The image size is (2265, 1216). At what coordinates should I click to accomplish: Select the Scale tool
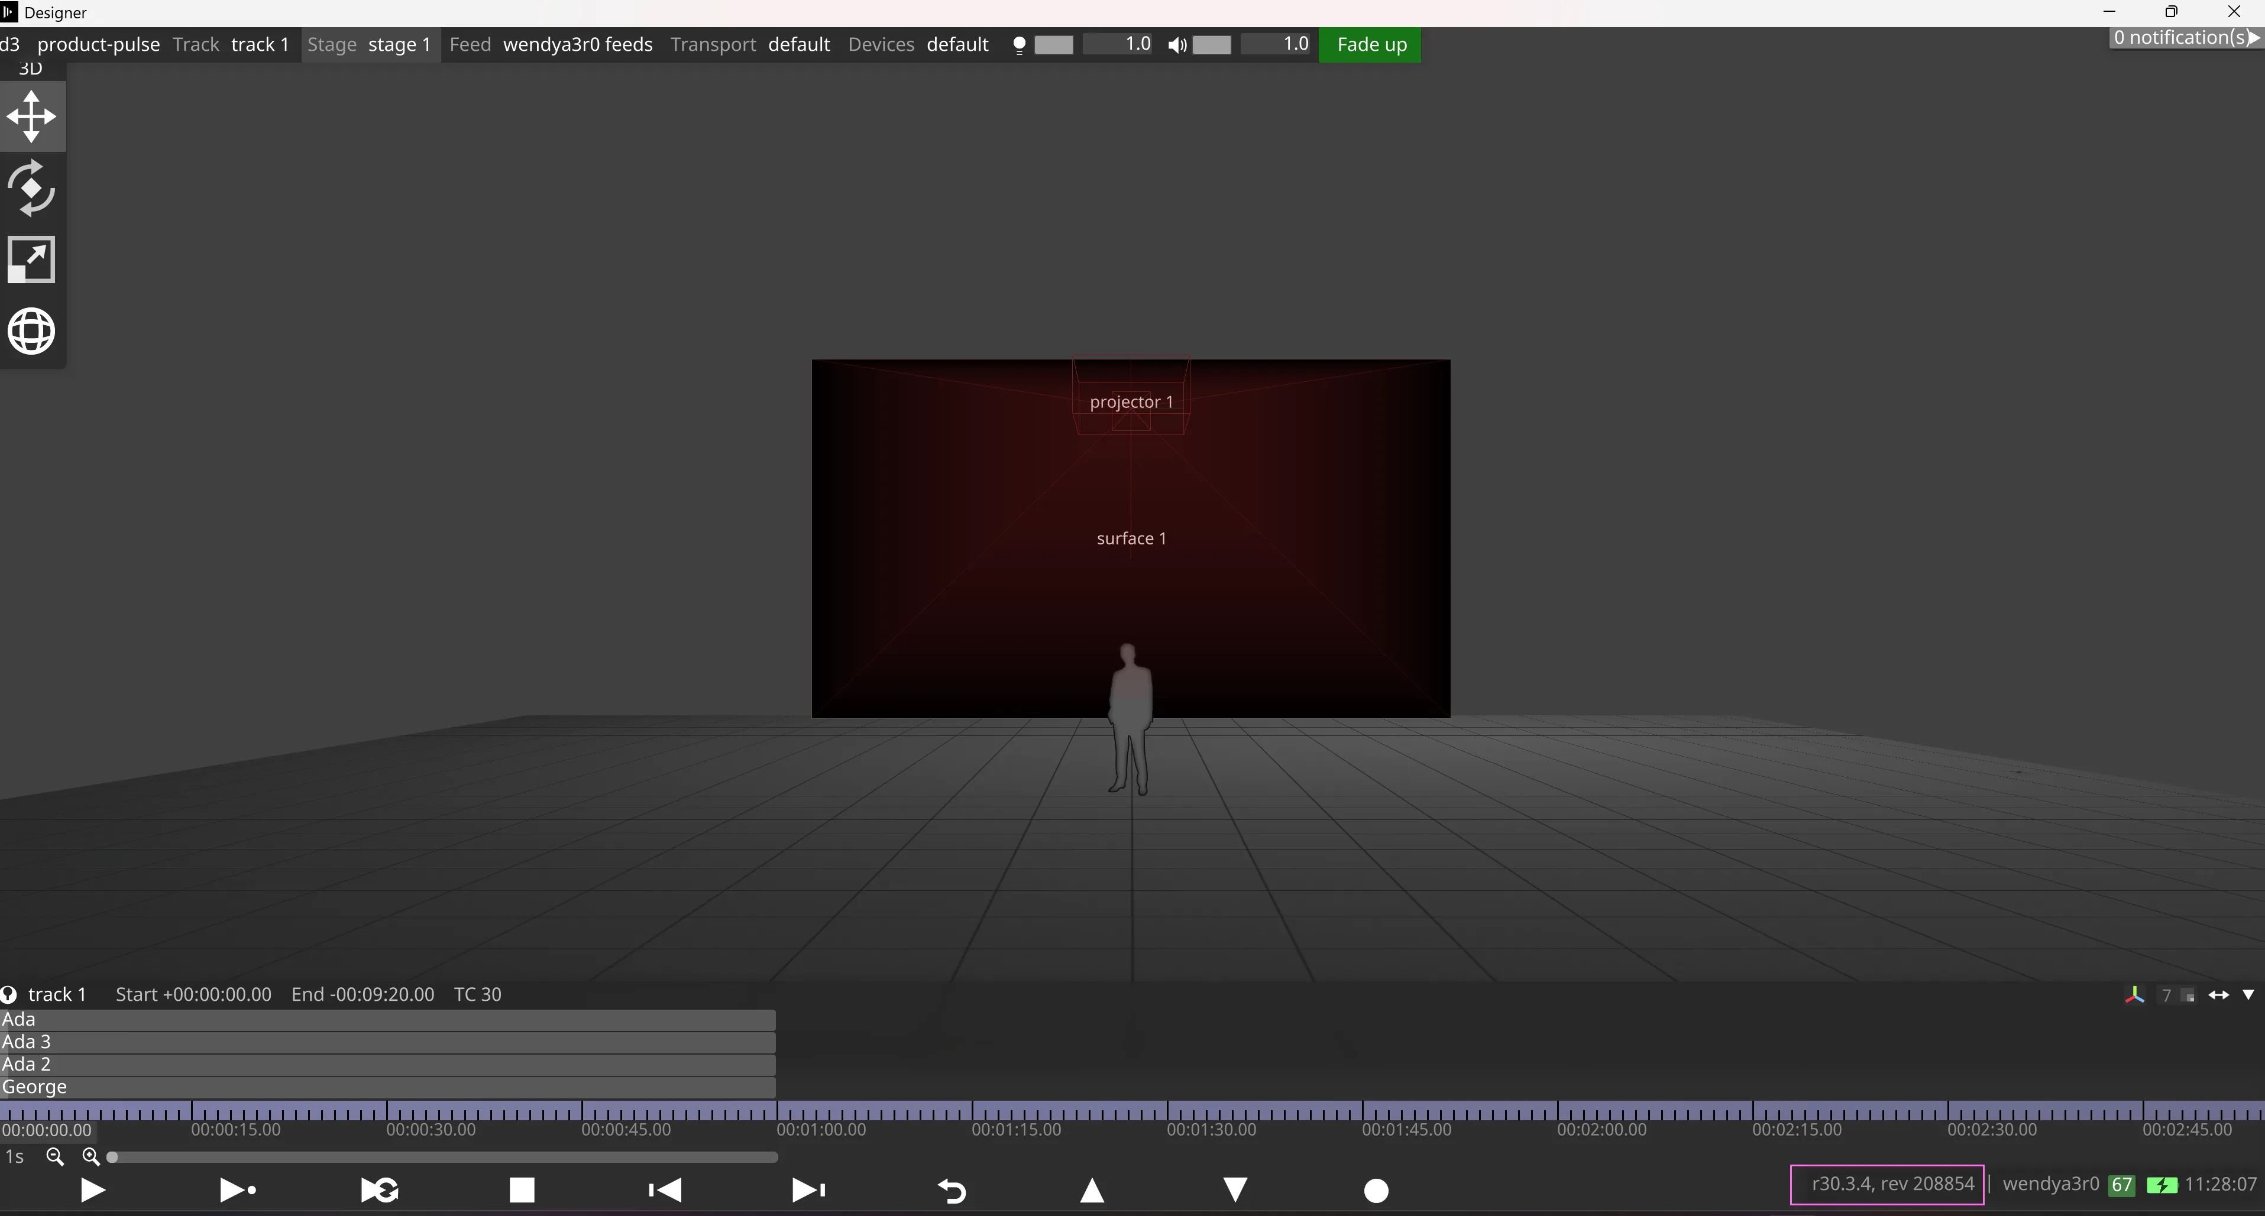(32, 260)
